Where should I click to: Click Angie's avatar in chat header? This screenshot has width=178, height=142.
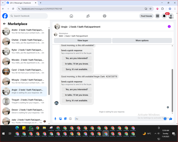tap(57, 27)
